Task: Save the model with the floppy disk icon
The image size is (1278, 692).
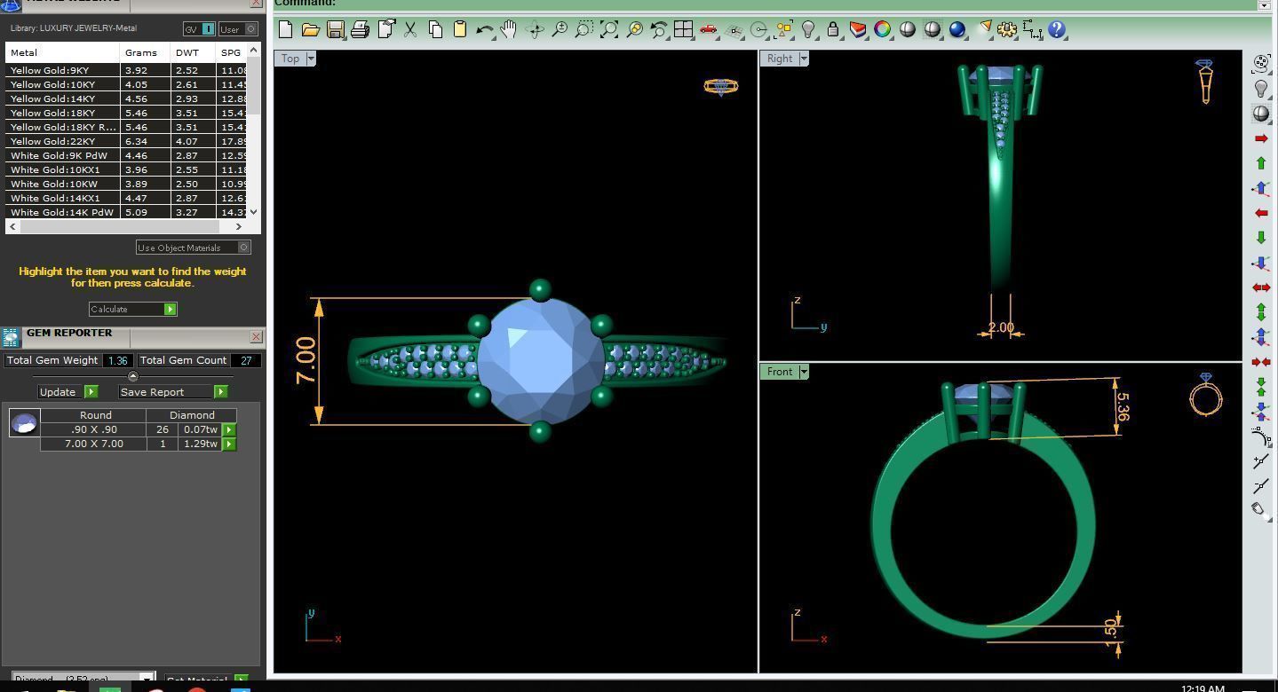Action: 335,29
